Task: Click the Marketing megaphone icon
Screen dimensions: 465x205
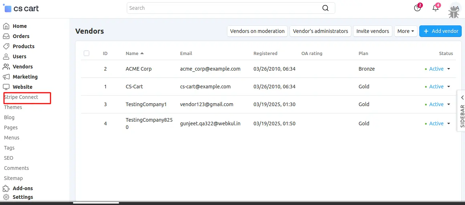Action: click(6, 77)
